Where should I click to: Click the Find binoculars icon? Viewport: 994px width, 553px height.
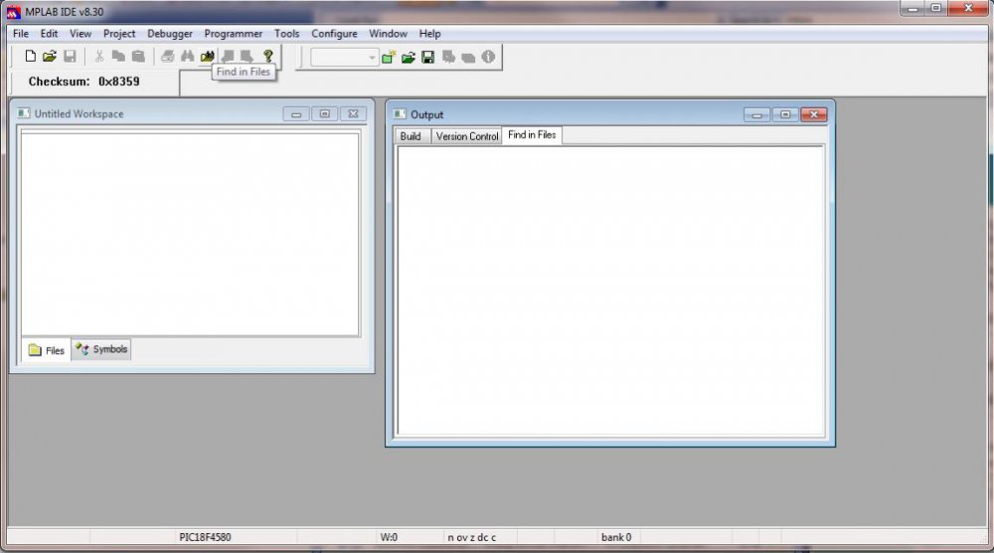tap(187, 57)
